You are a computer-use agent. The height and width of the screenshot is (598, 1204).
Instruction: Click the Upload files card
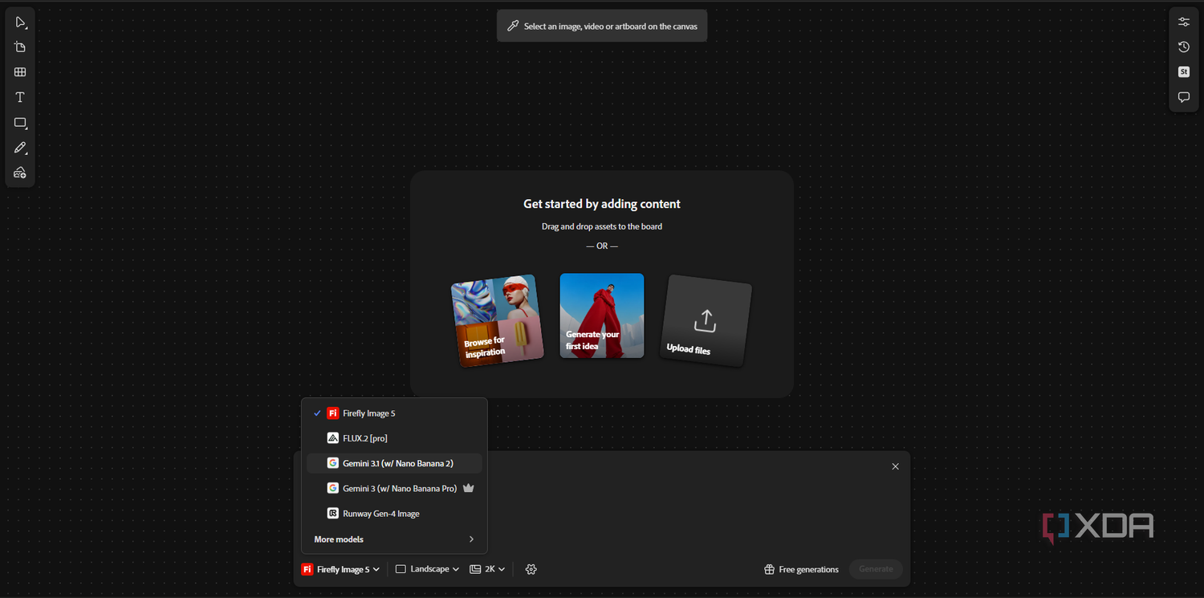click(706, 320)
